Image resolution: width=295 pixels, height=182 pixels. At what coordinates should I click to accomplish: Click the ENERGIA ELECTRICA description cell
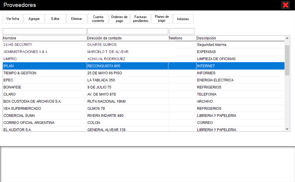pyautogui.click(x=240, y=80)
